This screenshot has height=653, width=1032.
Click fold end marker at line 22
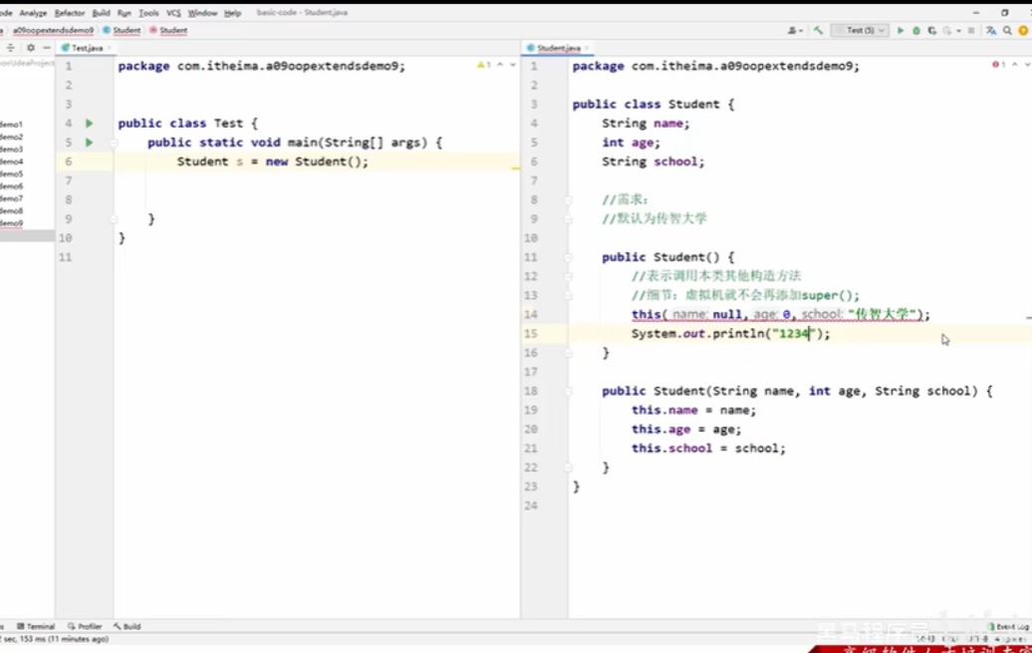568,468
